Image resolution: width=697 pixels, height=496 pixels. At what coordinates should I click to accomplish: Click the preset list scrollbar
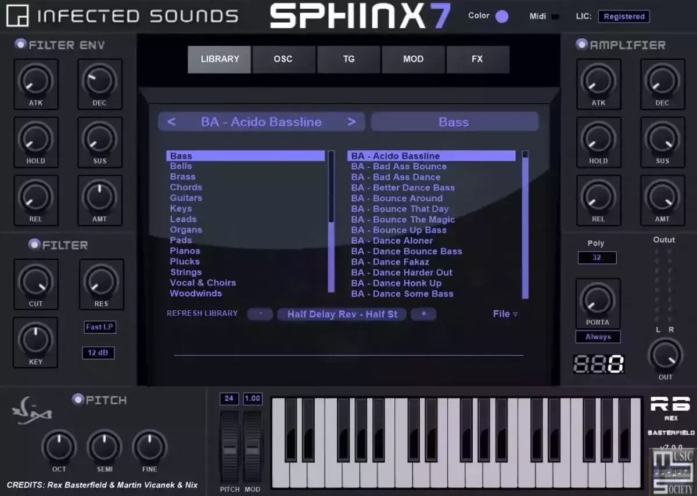(x=525, y=225)
